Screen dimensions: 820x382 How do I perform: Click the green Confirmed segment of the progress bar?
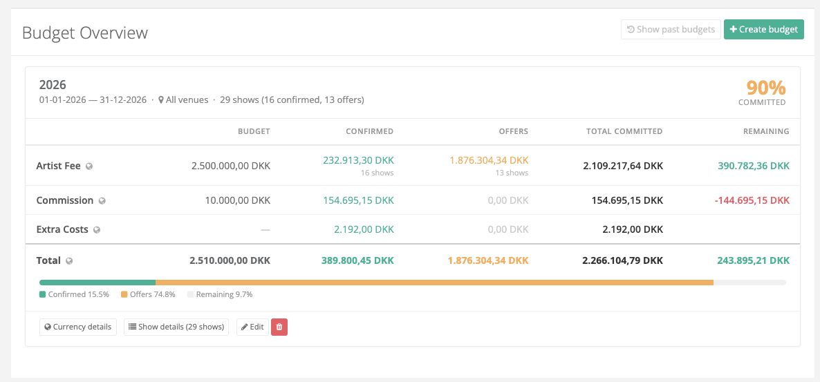point(97,283)
